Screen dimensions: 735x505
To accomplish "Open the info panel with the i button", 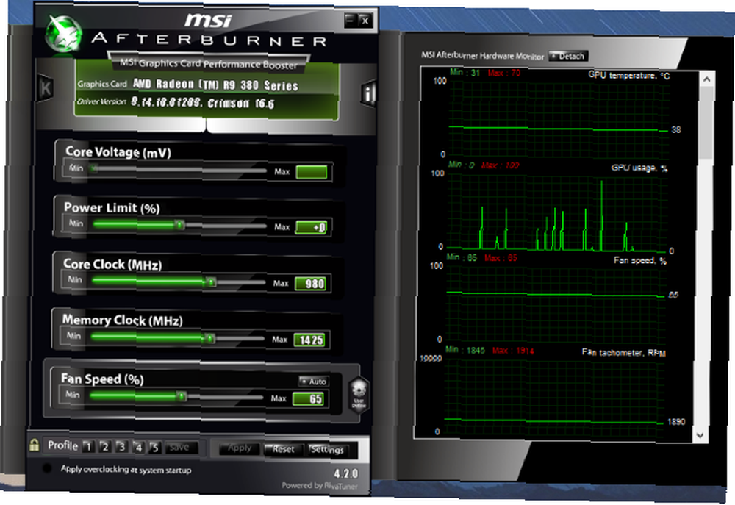I will coord(369,94).
